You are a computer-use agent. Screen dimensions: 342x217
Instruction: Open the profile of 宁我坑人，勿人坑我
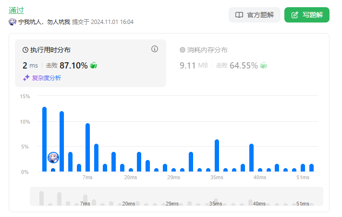(44, 22)
